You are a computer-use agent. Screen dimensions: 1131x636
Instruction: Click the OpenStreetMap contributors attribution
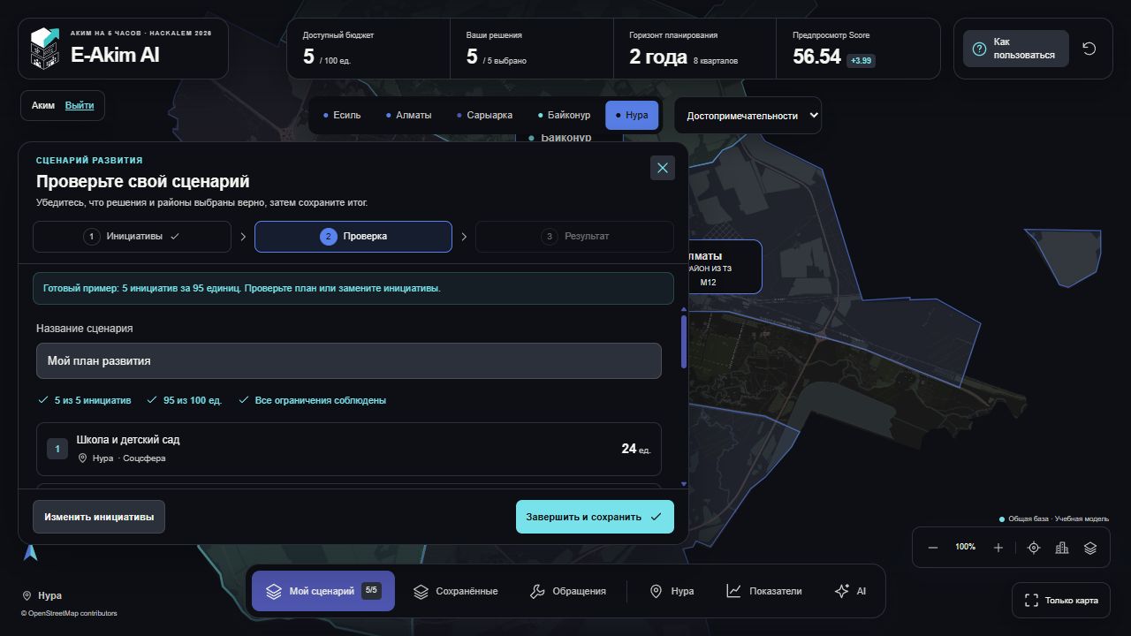(x=69, y=613)
